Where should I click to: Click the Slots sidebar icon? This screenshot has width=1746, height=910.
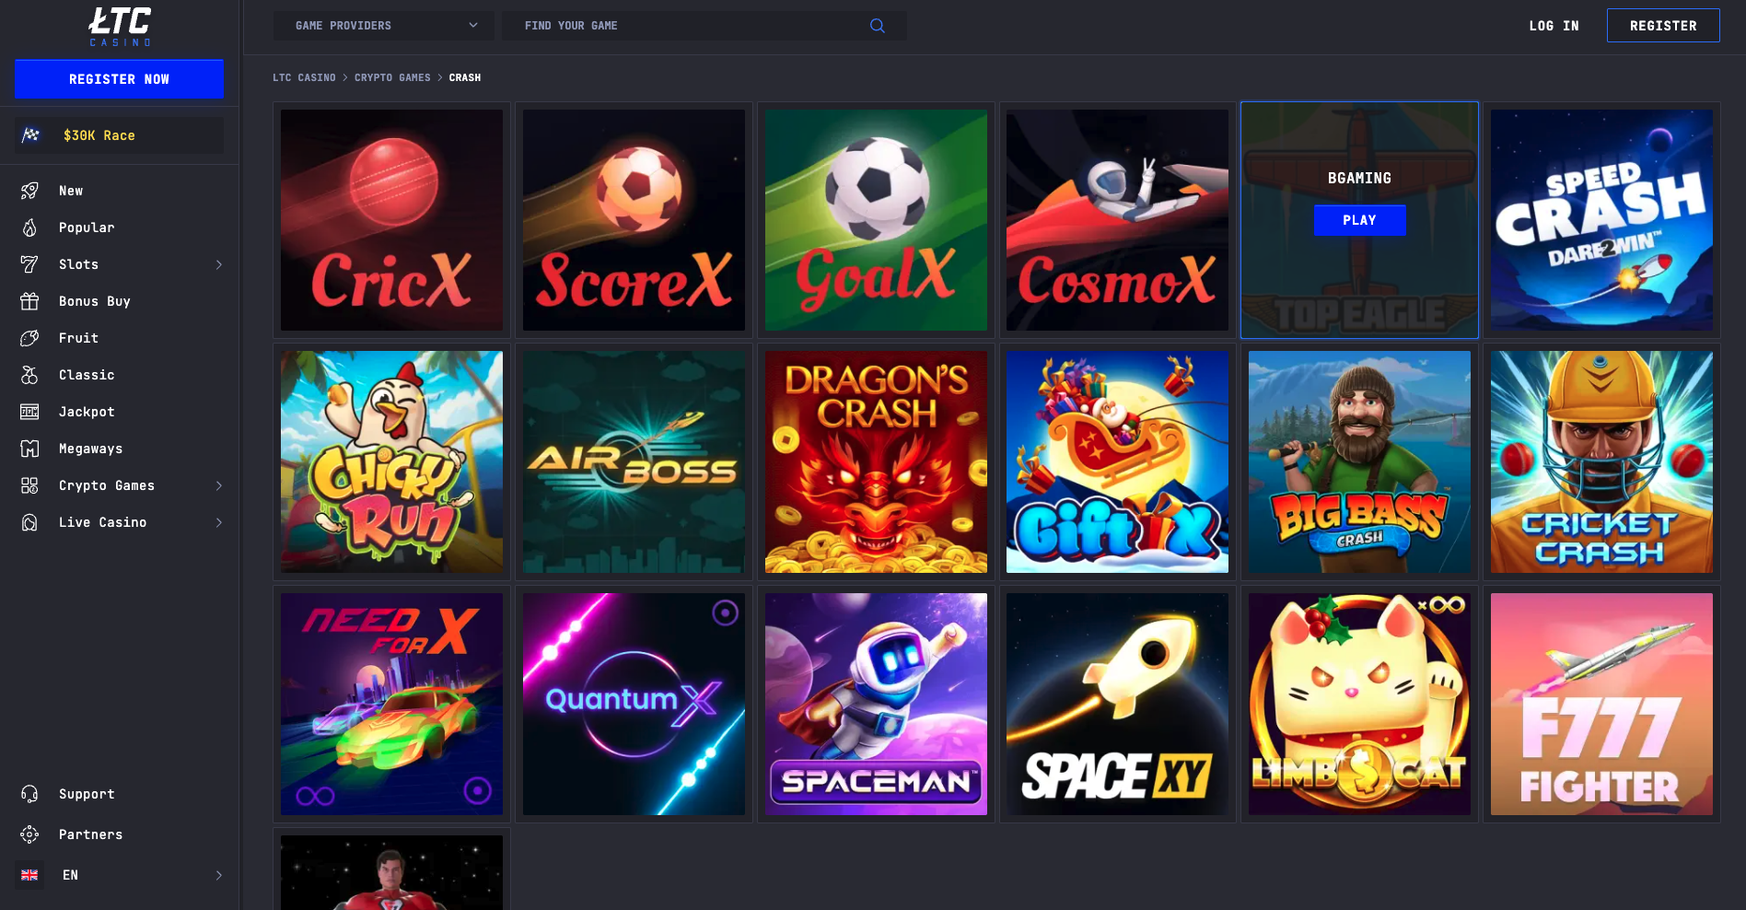[x=29, y=264]
